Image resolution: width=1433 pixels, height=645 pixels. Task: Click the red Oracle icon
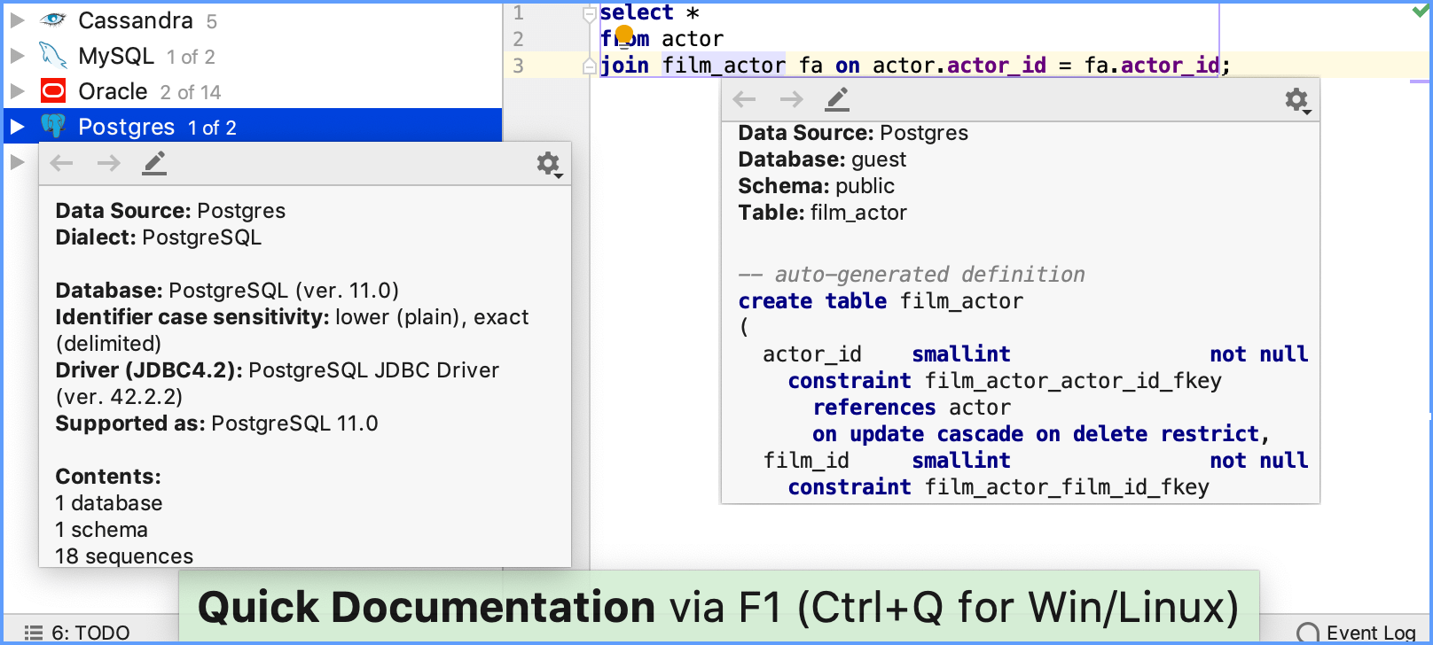pos(53,91)
